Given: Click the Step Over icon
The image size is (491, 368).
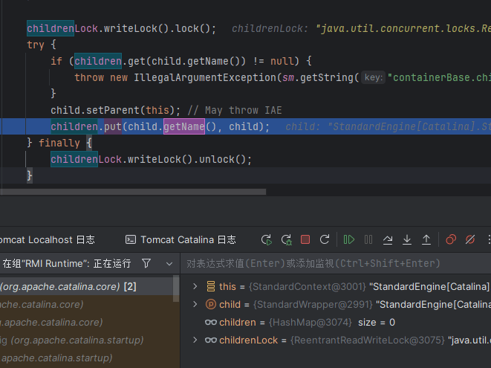Looking at the screenshot, I should click(x=388, y=239).
